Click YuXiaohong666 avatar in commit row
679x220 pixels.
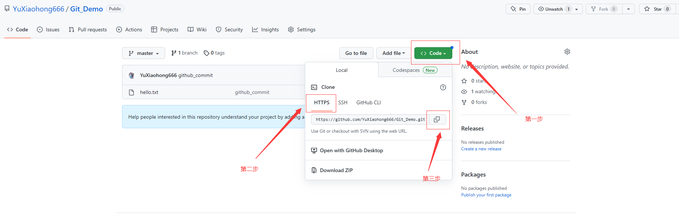click(132, 76)
